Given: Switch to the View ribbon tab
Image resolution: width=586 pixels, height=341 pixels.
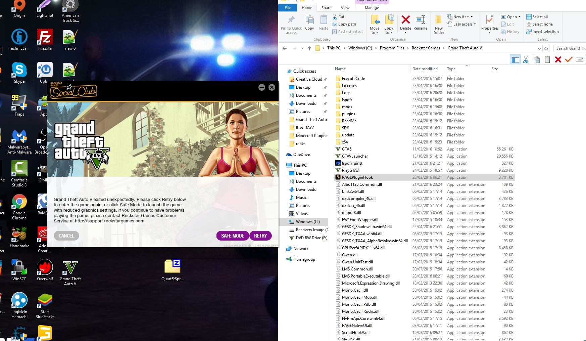Looking at the screenshot, I should [x=345, y=8].
